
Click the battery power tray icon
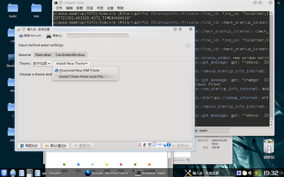click(258, 173)
